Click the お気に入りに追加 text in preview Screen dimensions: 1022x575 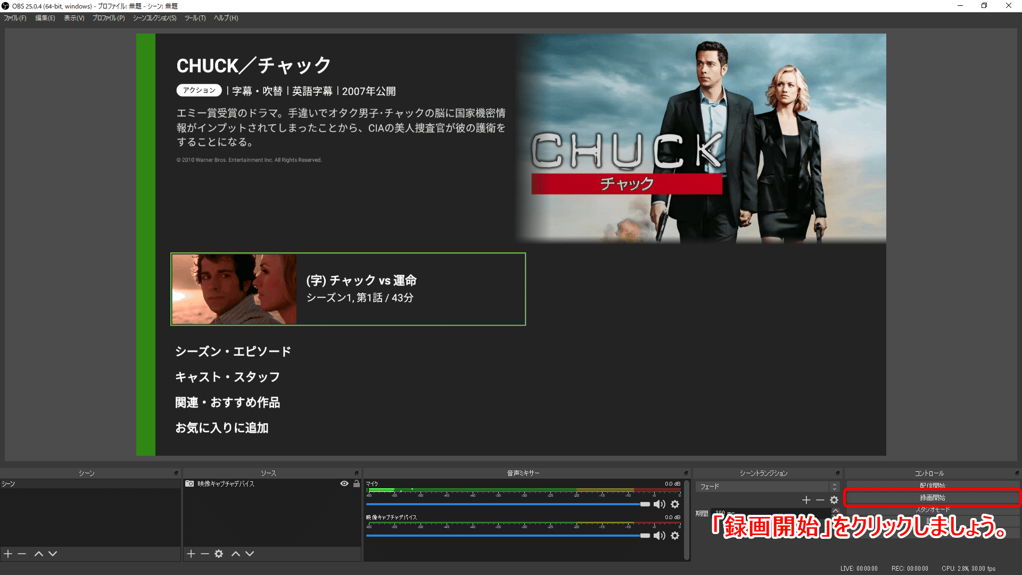click(222, 428)
